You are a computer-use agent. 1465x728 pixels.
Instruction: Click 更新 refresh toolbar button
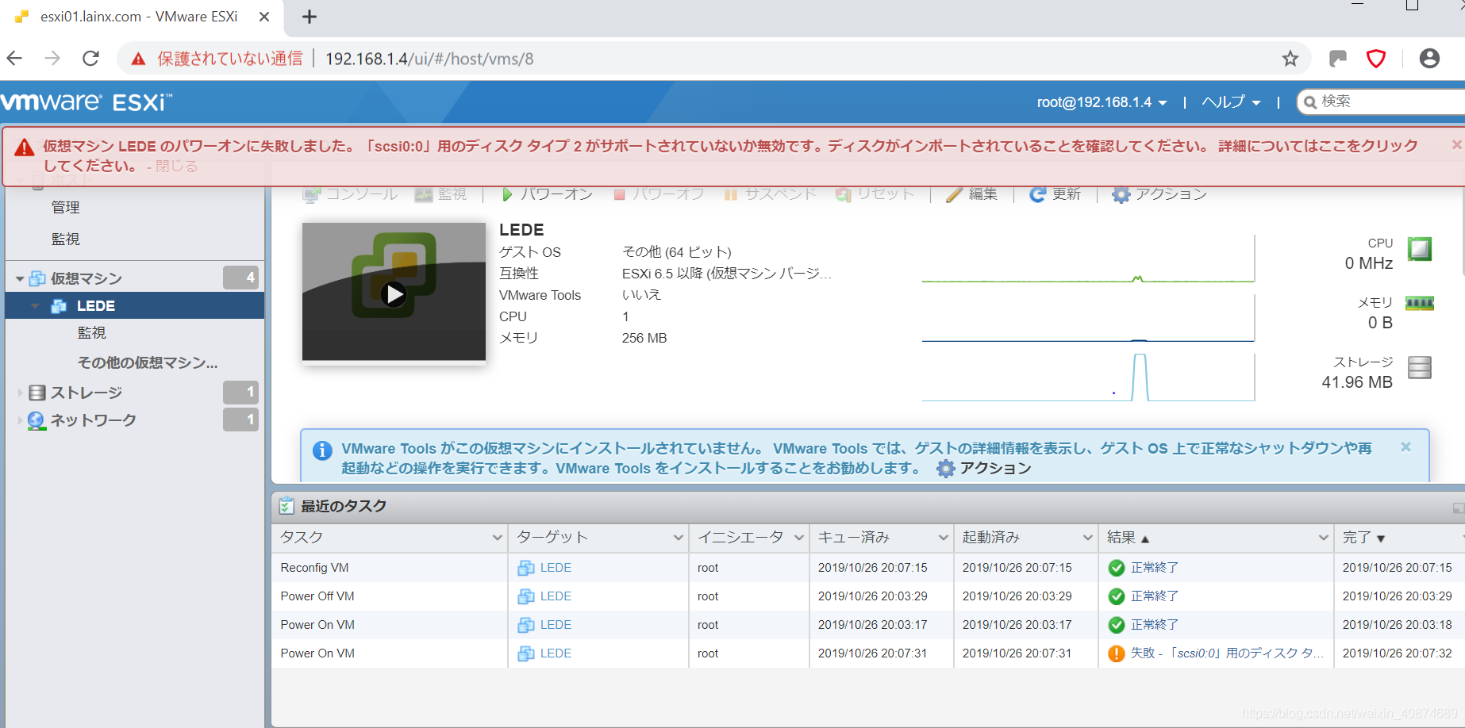point(1055,194)
